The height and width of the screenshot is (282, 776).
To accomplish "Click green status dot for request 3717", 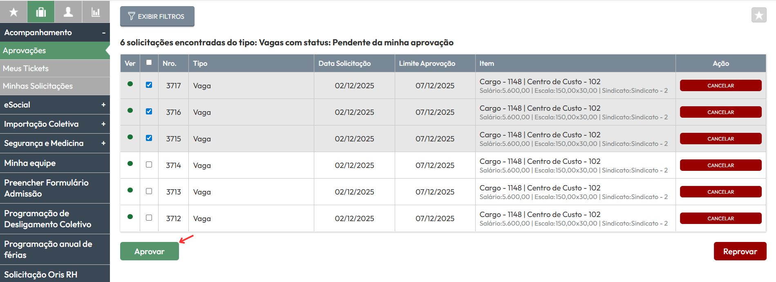I will (130, 84).
